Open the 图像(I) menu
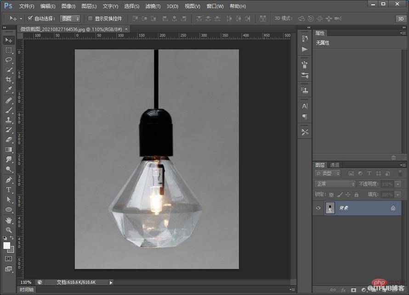 point(68,6)
